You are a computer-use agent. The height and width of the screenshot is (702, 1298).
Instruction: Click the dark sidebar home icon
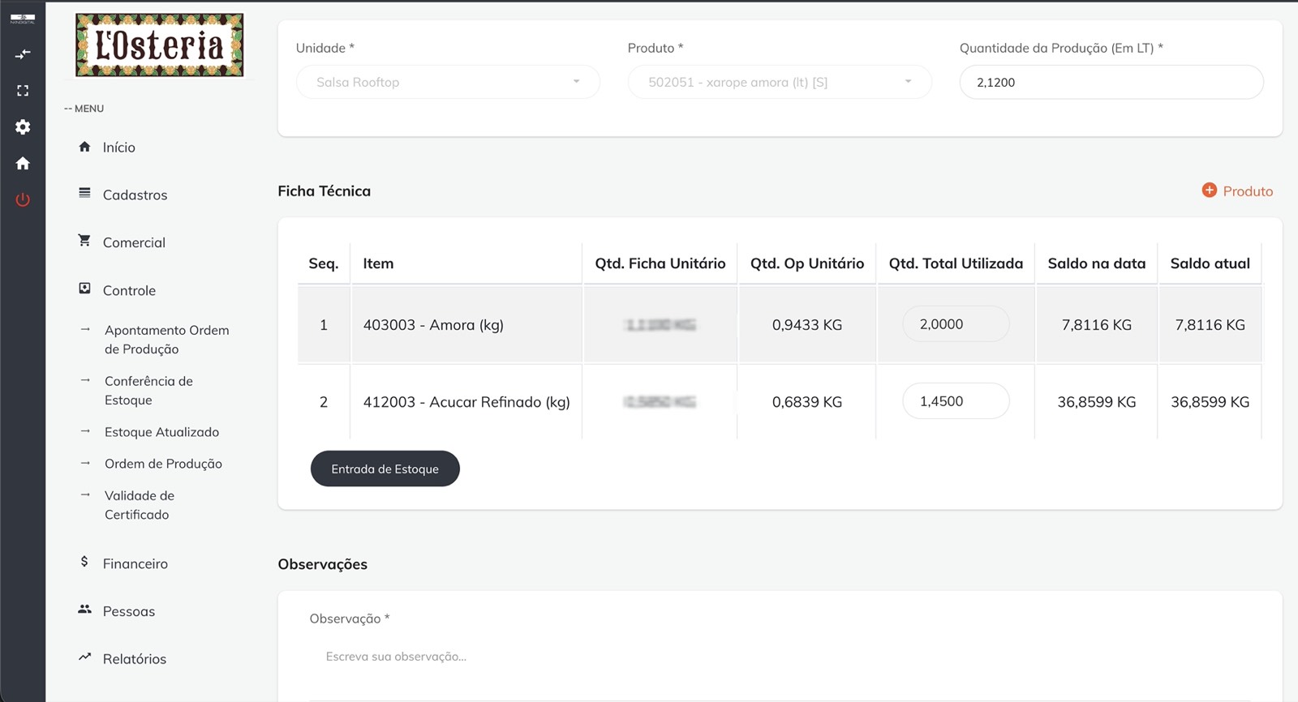coord(23,163)
